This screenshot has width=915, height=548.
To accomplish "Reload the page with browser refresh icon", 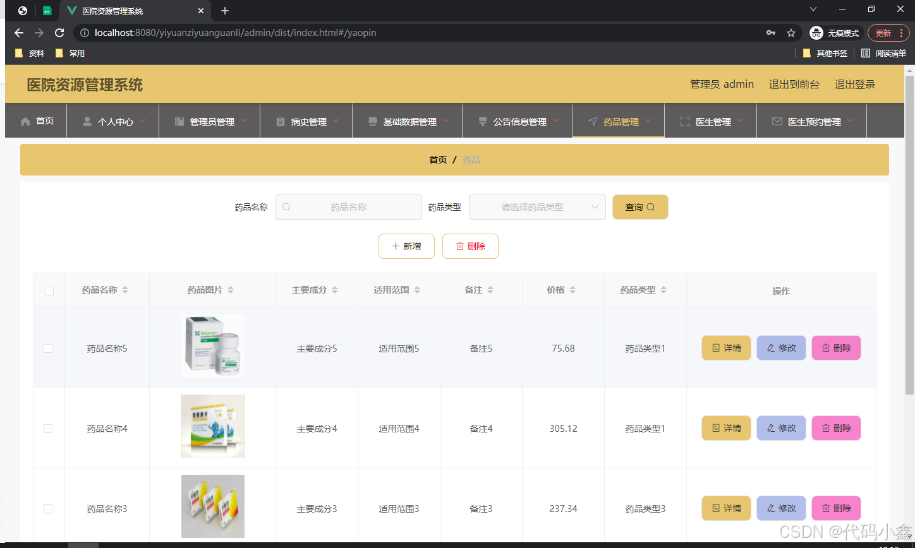I will tap(59, 33).
